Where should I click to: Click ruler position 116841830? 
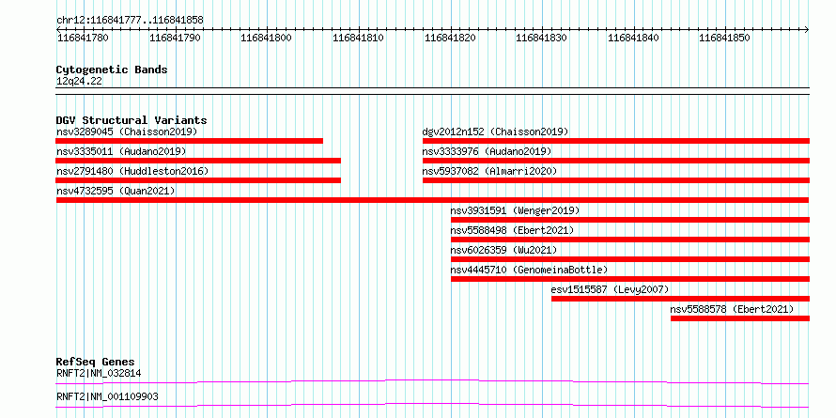tap(542, 38)
